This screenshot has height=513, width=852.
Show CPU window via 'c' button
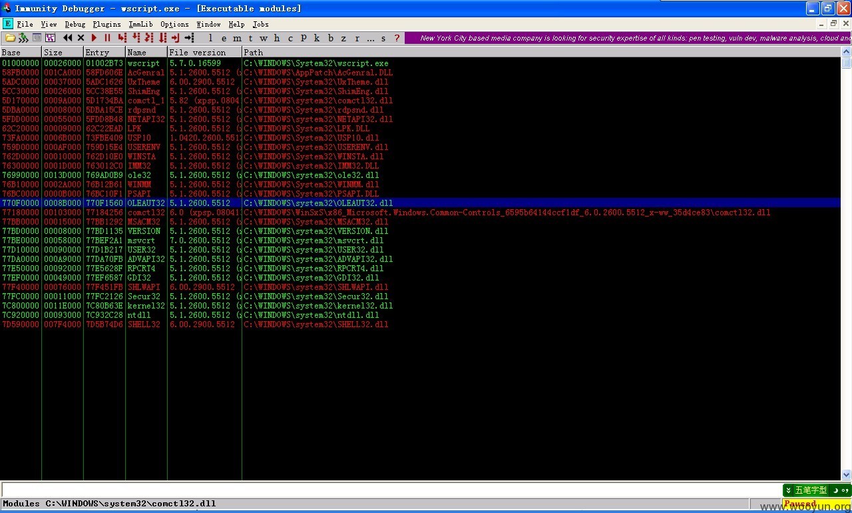290,38
